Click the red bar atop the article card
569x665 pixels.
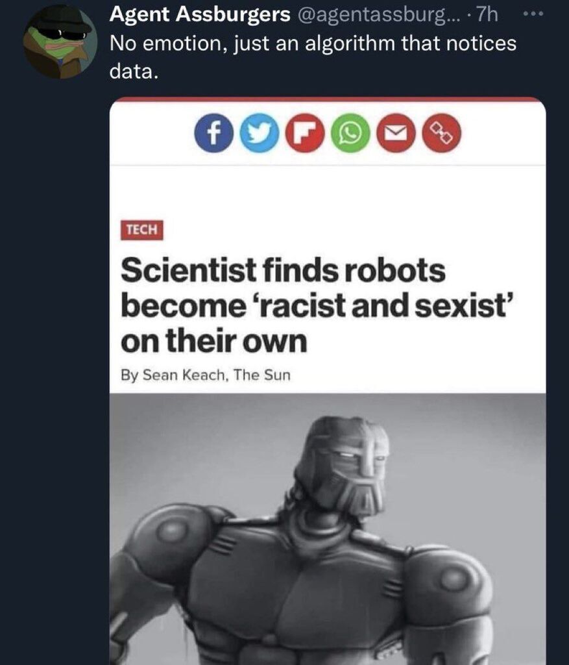point(328,99)
